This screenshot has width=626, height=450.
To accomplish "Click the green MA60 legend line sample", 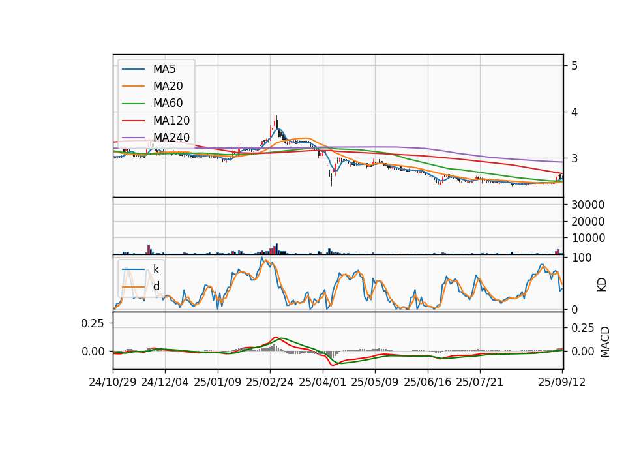I will point(133,104).
